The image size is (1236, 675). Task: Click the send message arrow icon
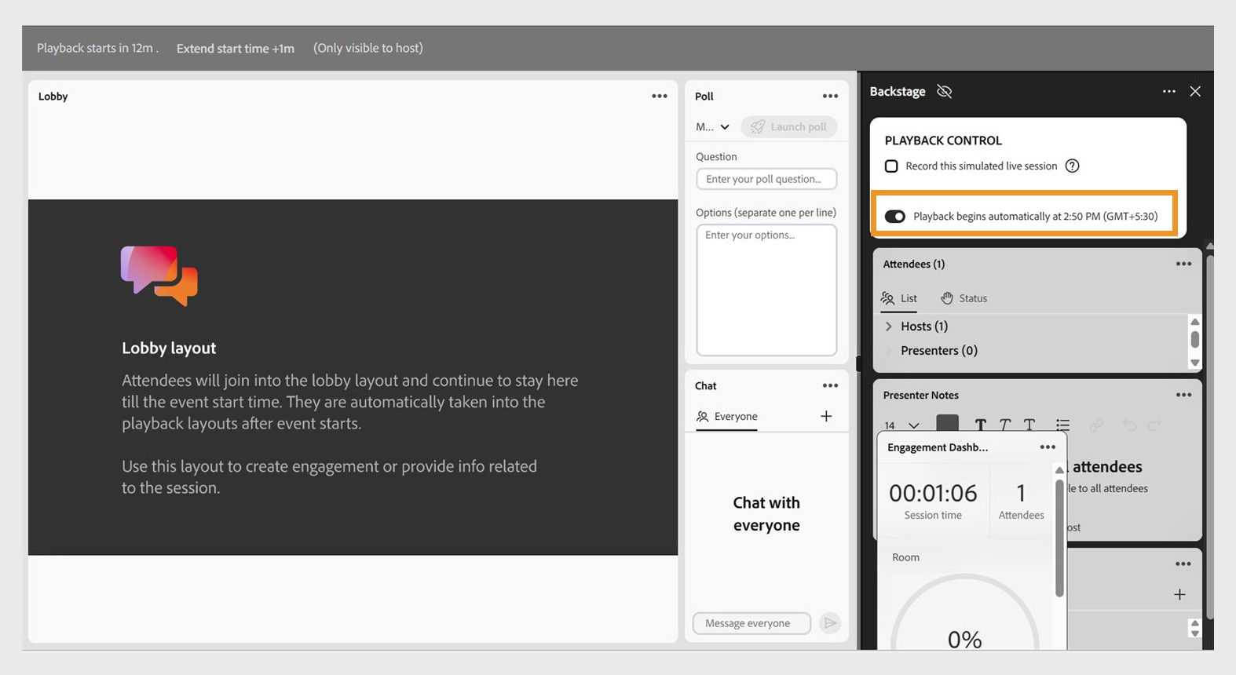click(829, 623)
